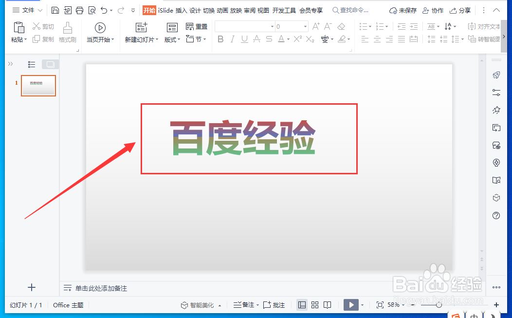Click the 协作 collaborate button

433,10
